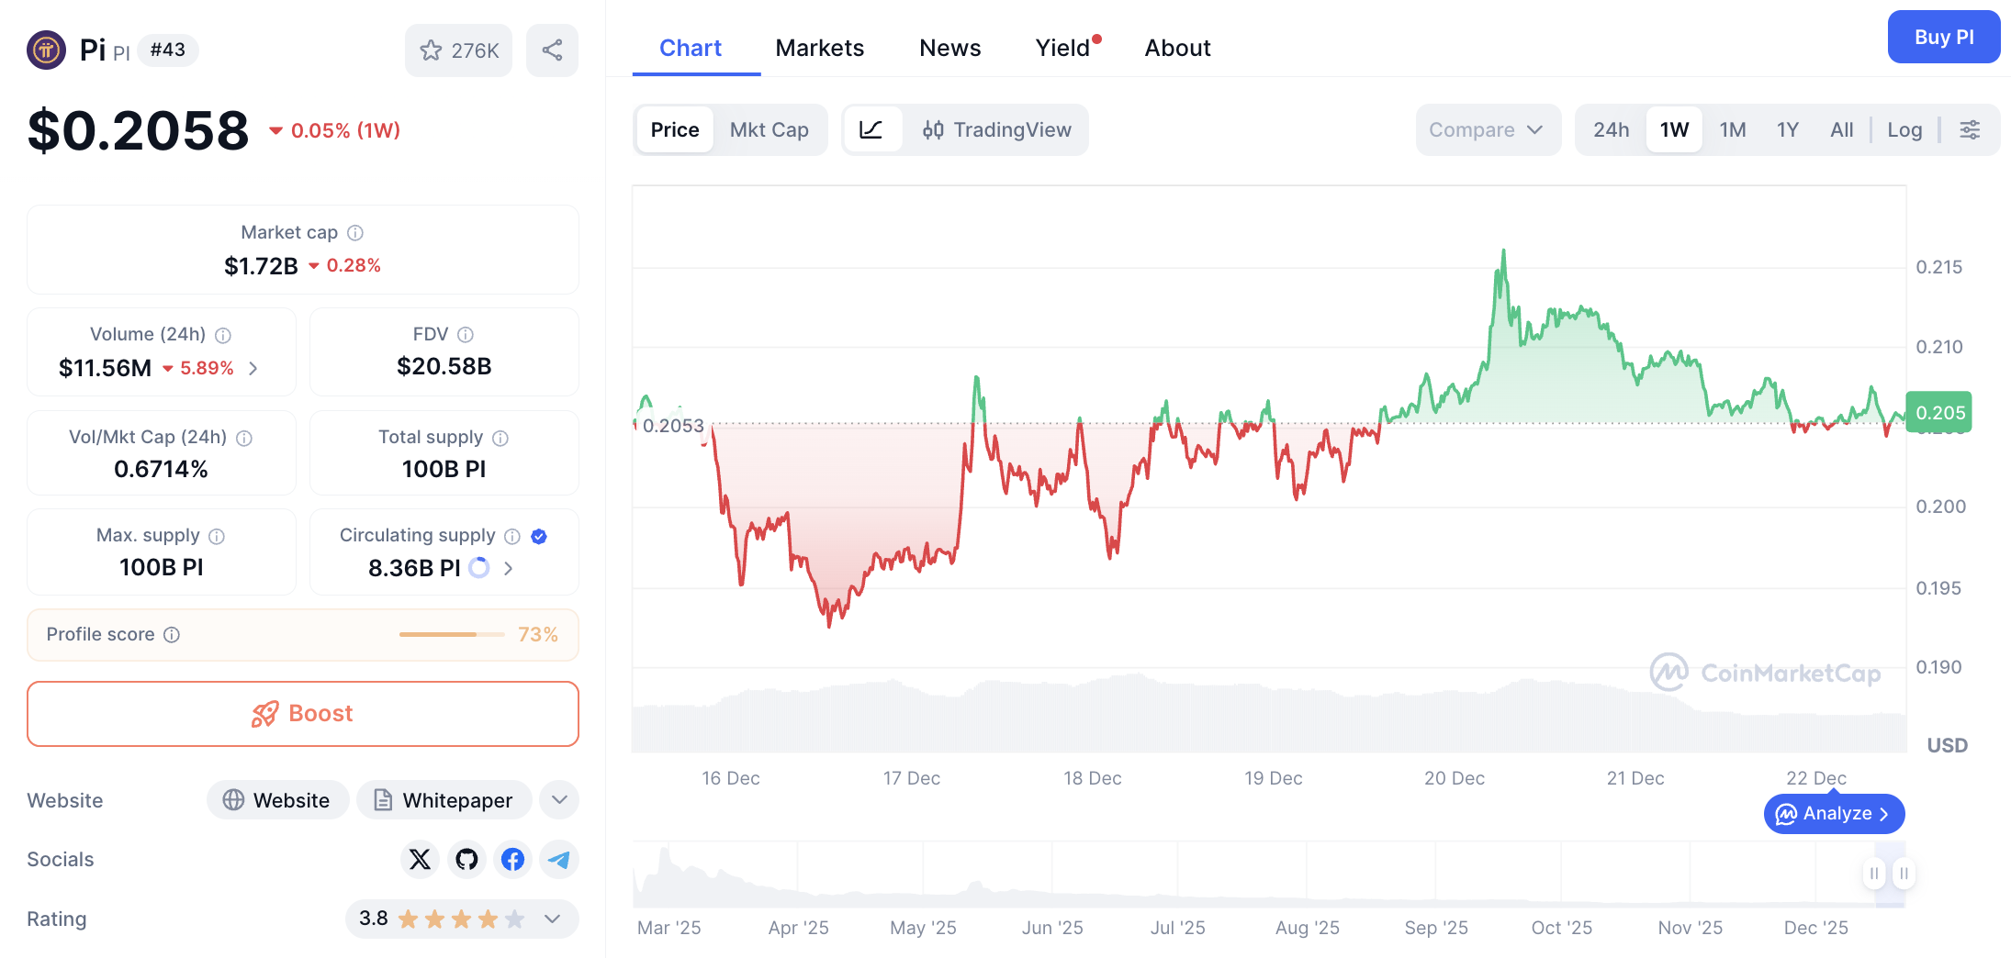Expand more website links chevron
2011x958 pixels.
559,799
